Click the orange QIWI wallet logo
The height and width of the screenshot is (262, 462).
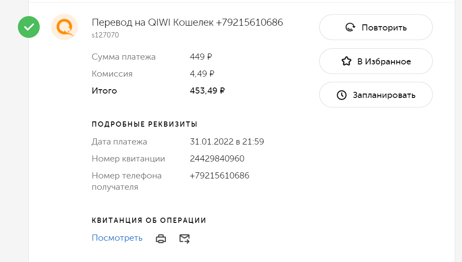(64, 27)
